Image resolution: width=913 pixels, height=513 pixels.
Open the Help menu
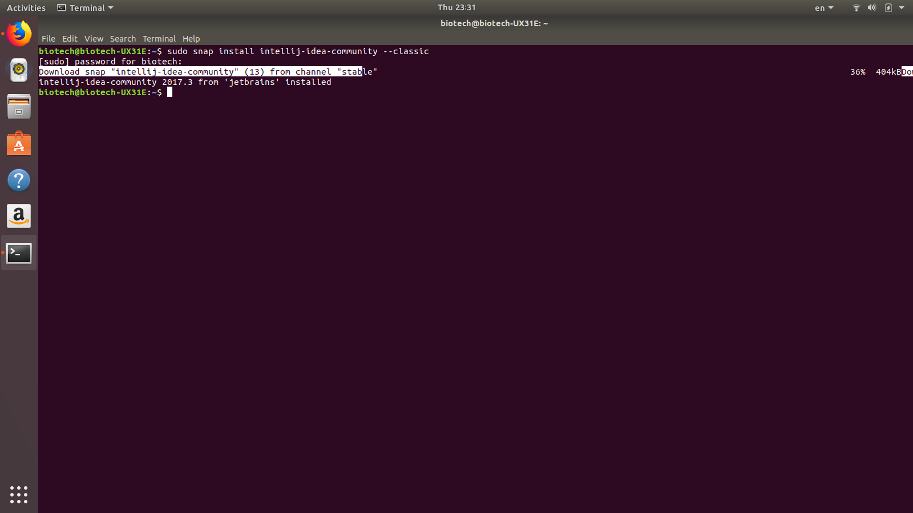191,39
